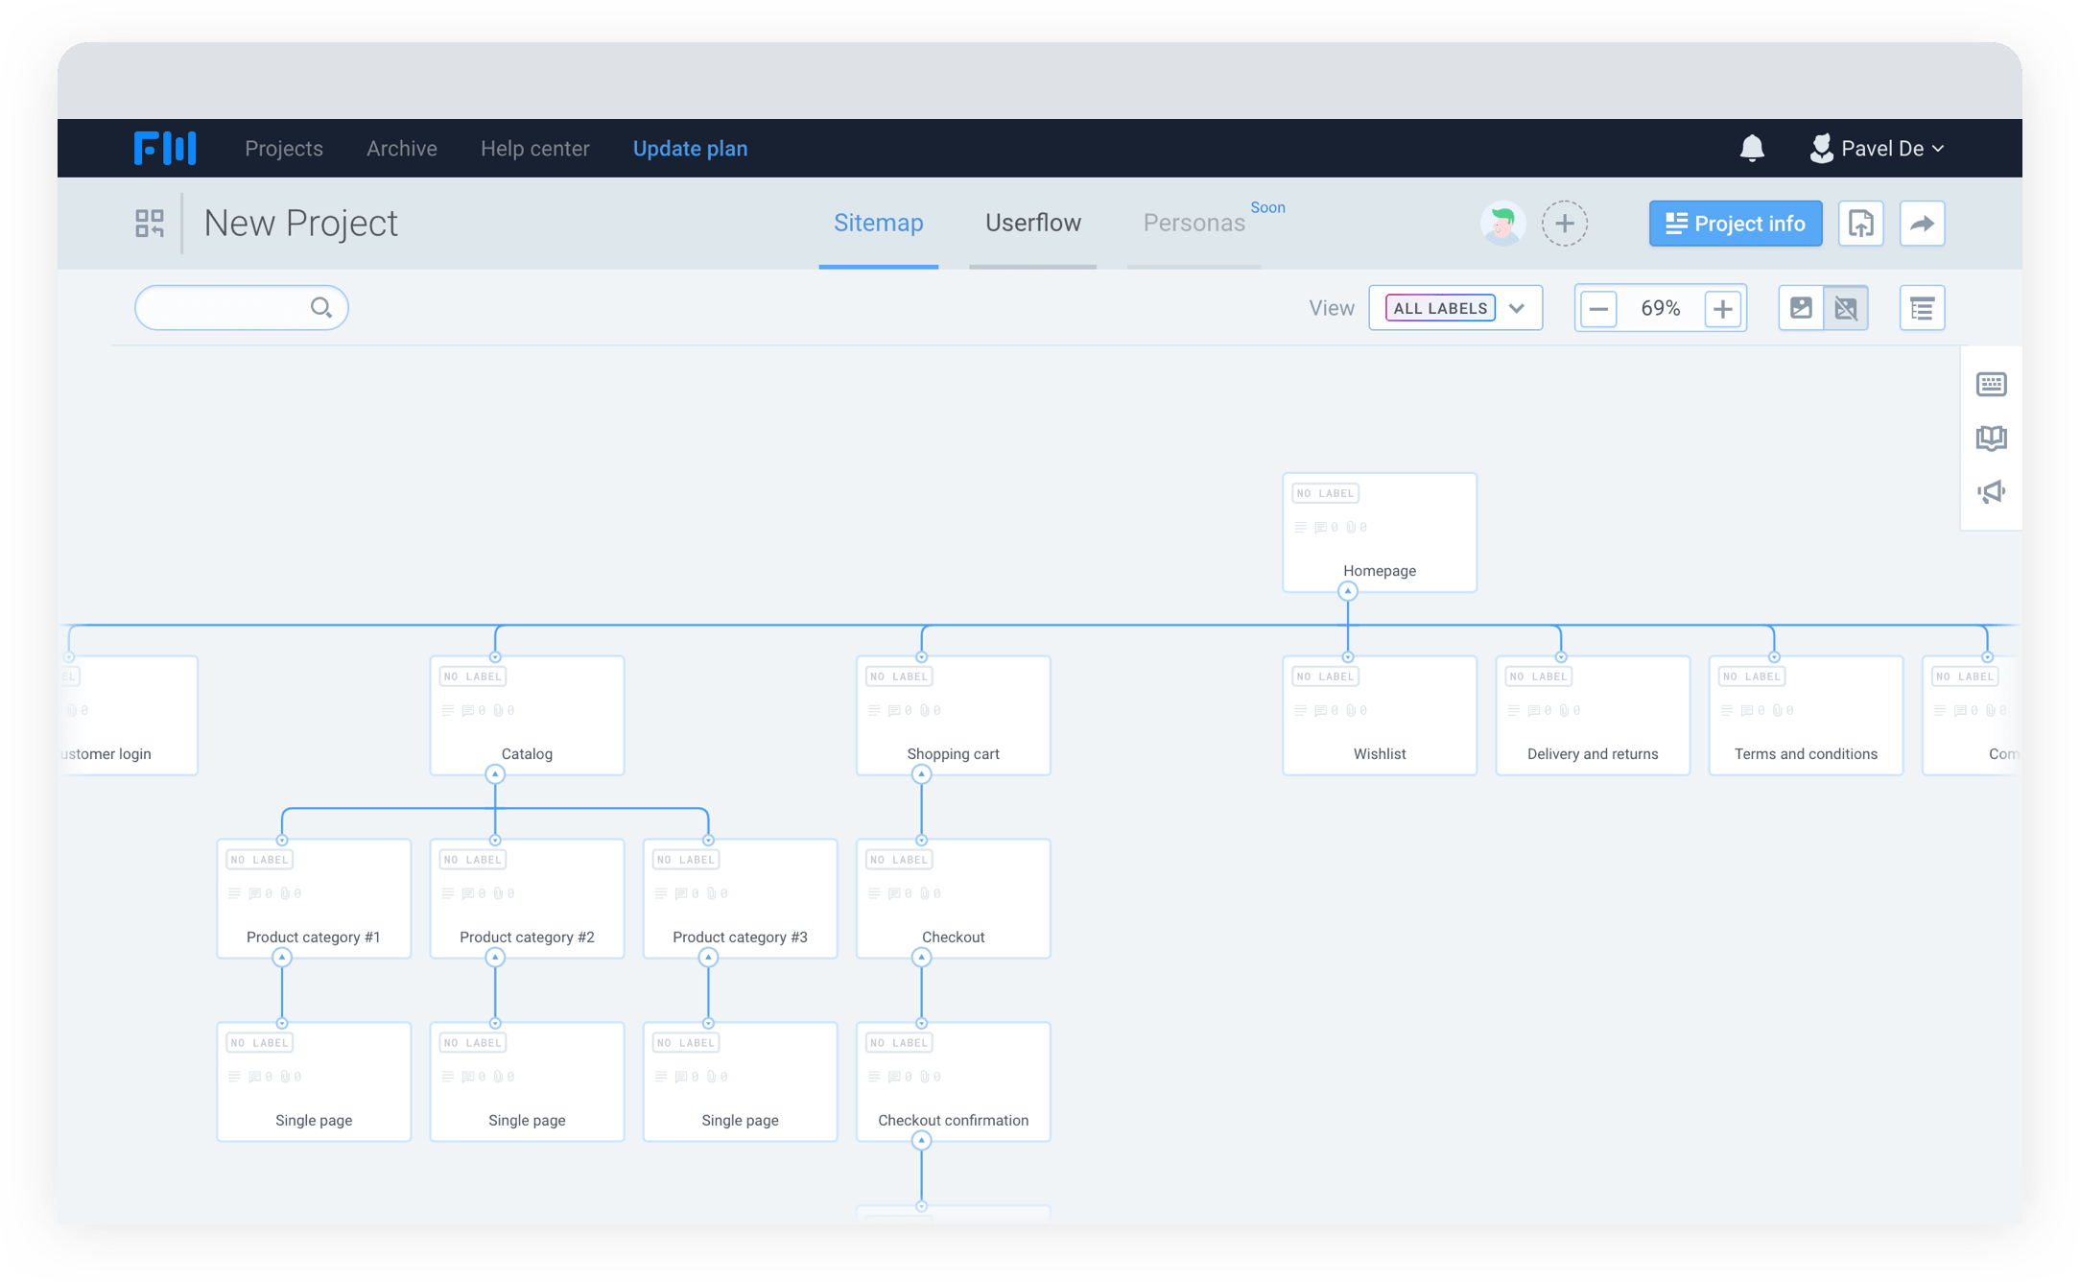
Task: Increase zoom with the plus button
Action: tap(1722, 309)
